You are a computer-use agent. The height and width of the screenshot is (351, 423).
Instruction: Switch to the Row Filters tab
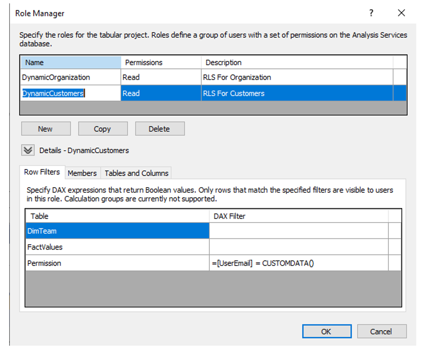tap(42, 172)
